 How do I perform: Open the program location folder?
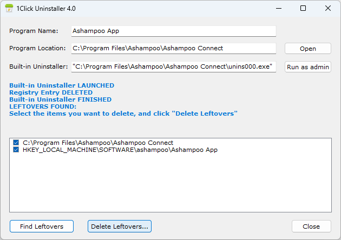tap(308, 49)
